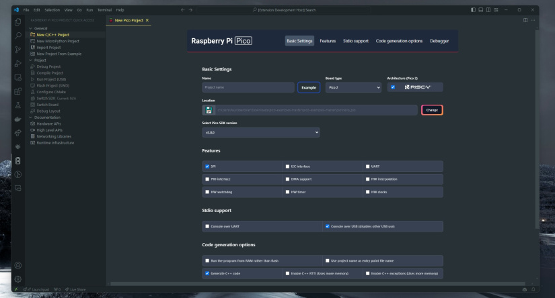Viewport: 555px width, 298px height.
Task: Open the Pico SDK version dropdown
Action: coord(261,132)
